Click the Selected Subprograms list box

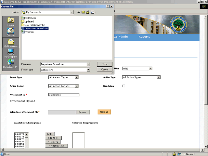click(78, 140)
